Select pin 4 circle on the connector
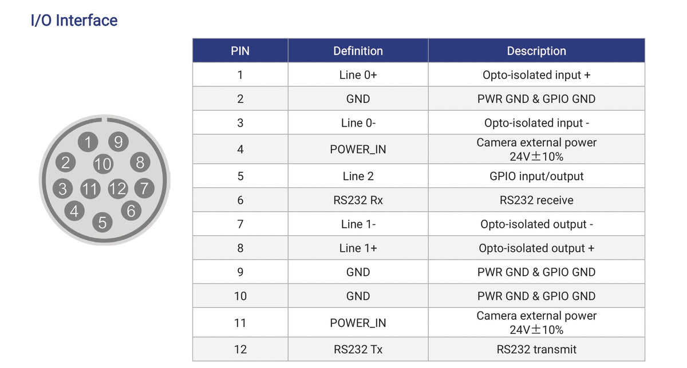The height and width of the screenshot is (368, 687). (74, 211)
